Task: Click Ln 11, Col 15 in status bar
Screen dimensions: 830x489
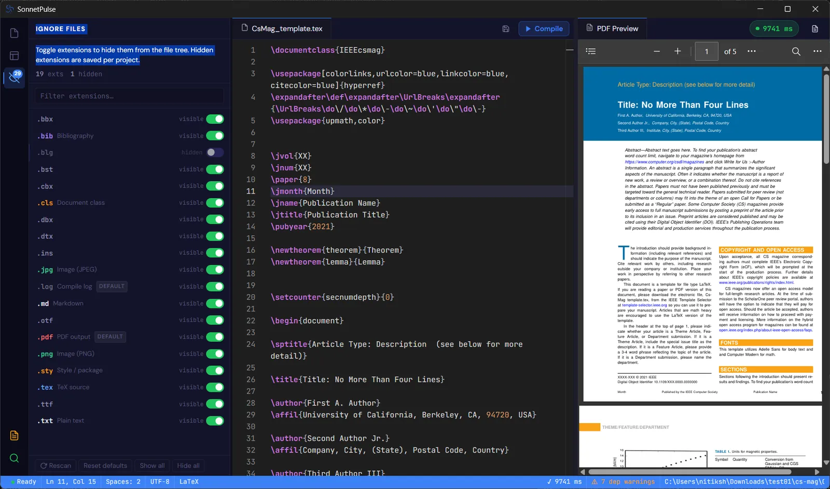Action: [71, 482]
